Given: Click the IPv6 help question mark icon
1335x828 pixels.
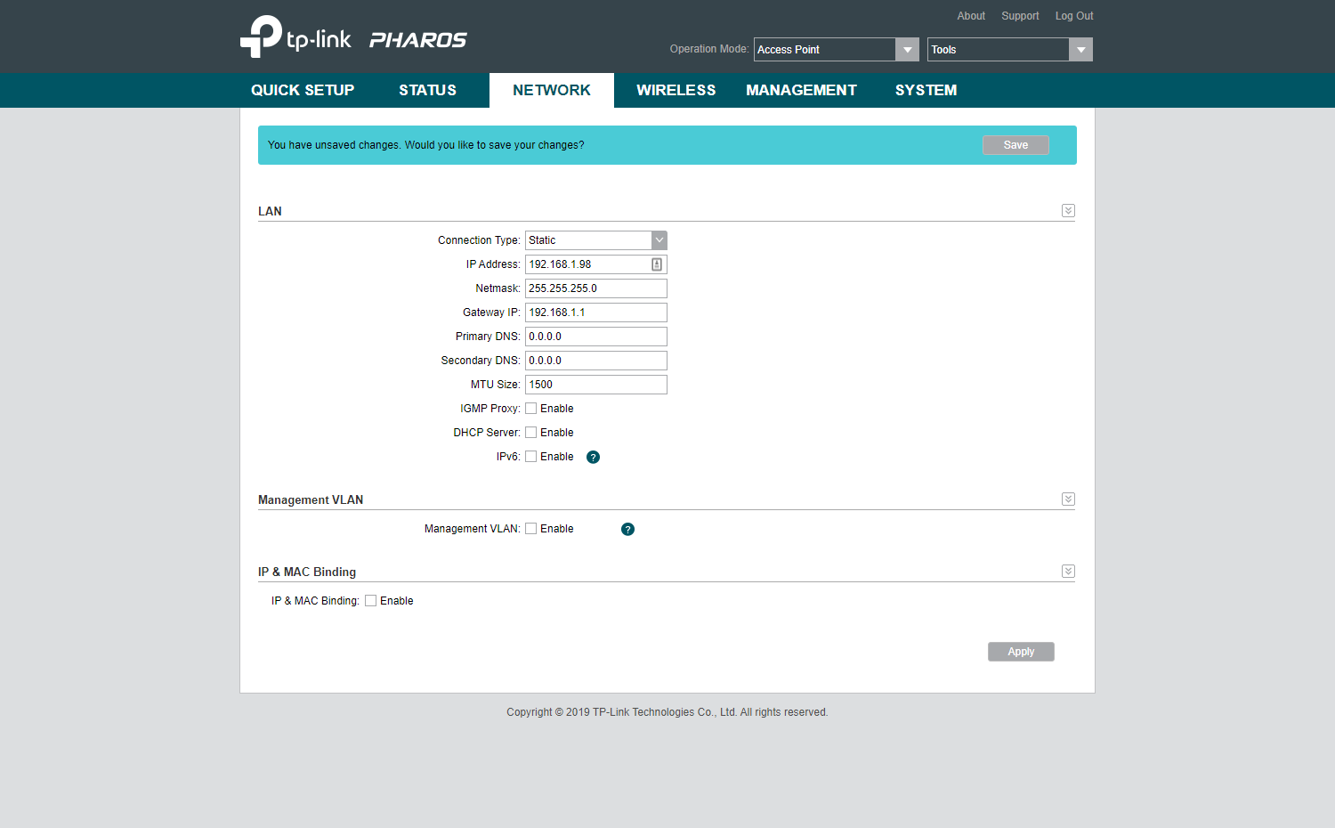Looking at the screenshot, I should (594, 458).
